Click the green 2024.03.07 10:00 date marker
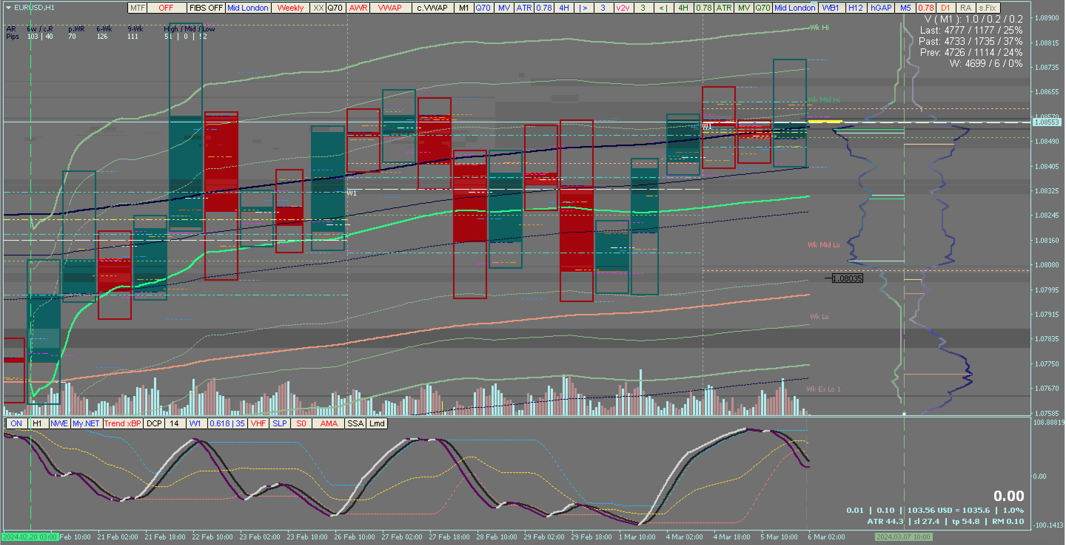This screenshot has width=1066, height=545. (x=904, y=537)
